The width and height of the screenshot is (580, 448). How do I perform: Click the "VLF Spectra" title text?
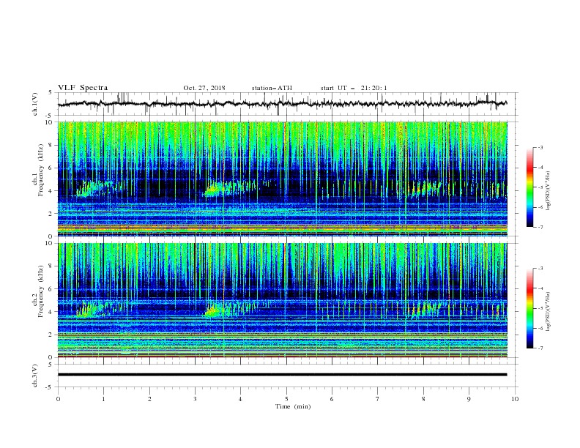coord(83,88)
